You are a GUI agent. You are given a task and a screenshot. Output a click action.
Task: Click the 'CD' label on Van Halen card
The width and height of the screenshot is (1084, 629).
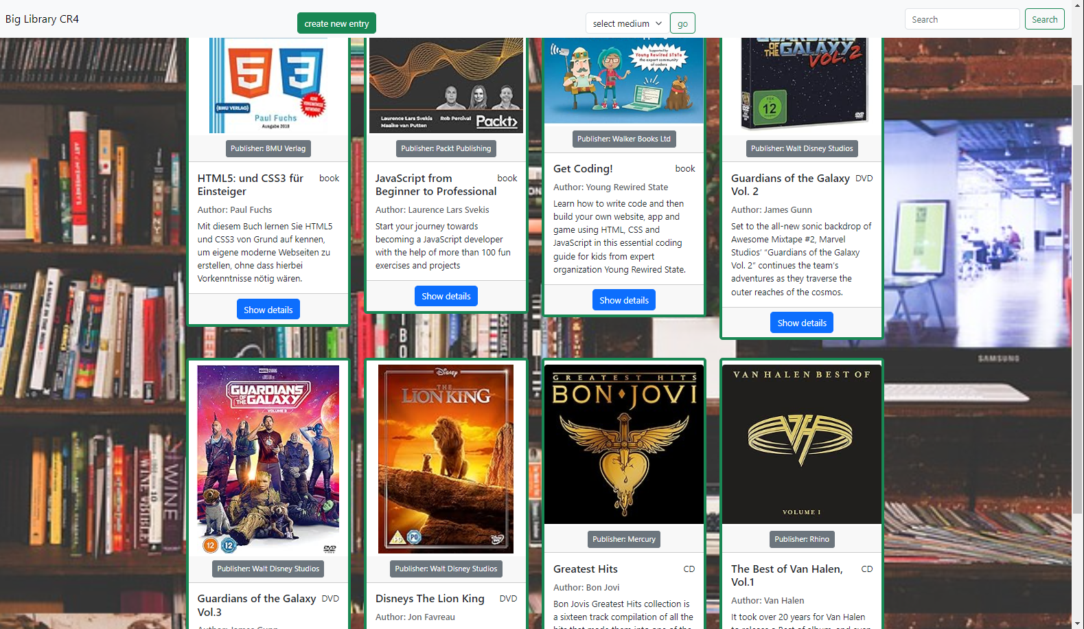[867, 569]
